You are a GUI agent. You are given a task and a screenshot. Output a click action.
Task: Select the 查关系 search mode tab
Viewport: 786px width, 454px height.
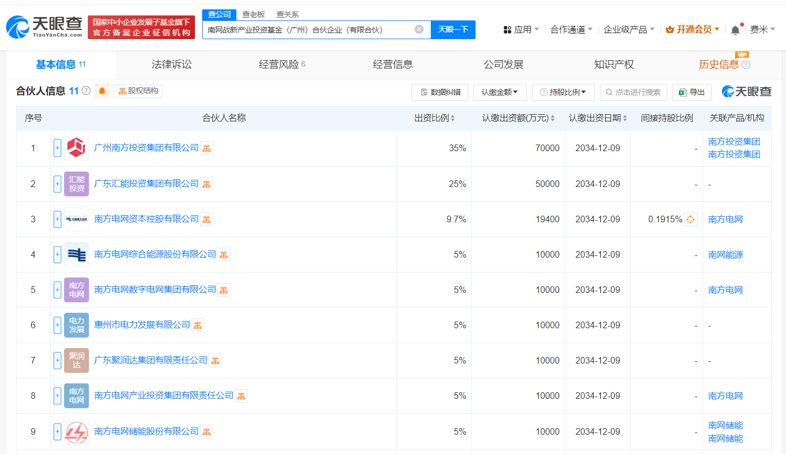(288, 14)
